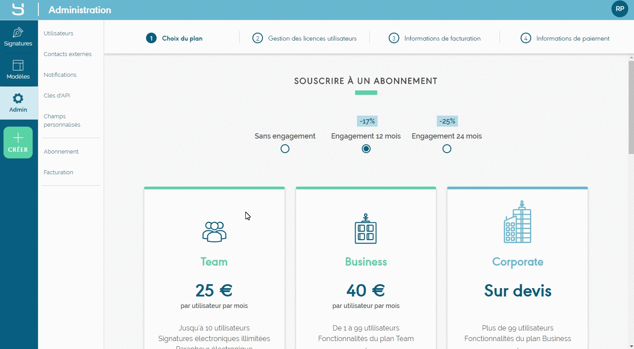Image resolution: width=634 pixels, height=349 pixels.
Task: Click the 25 € Team price
Action: pos(214,290)
